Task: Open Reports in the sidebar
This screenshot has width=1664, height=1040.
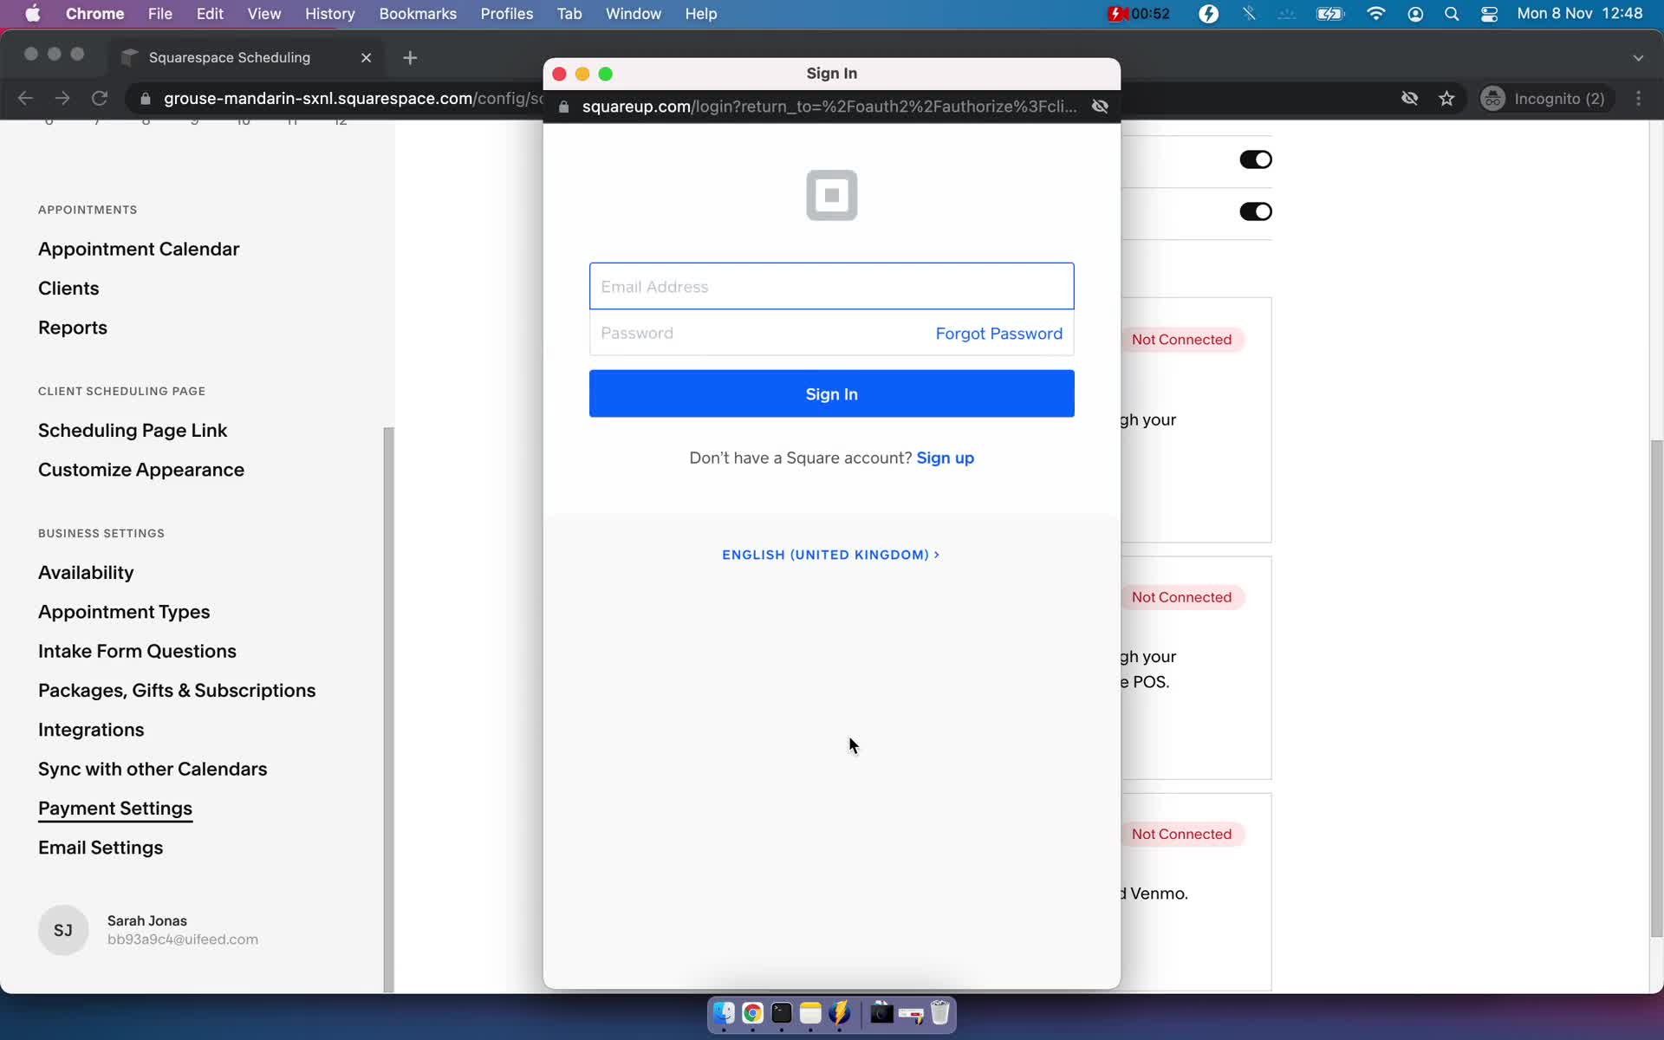Action: click(x=73, y=328)
